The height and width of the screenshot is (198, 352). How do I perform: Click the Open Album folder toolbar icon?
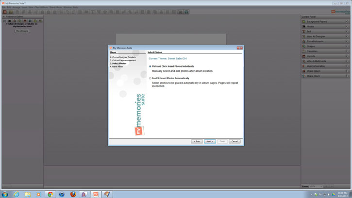[11, 12]
